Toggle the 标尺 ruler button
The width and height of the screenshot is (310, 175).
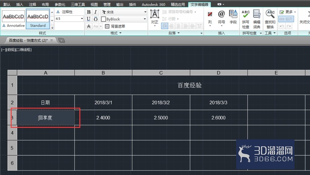(286, 19)
